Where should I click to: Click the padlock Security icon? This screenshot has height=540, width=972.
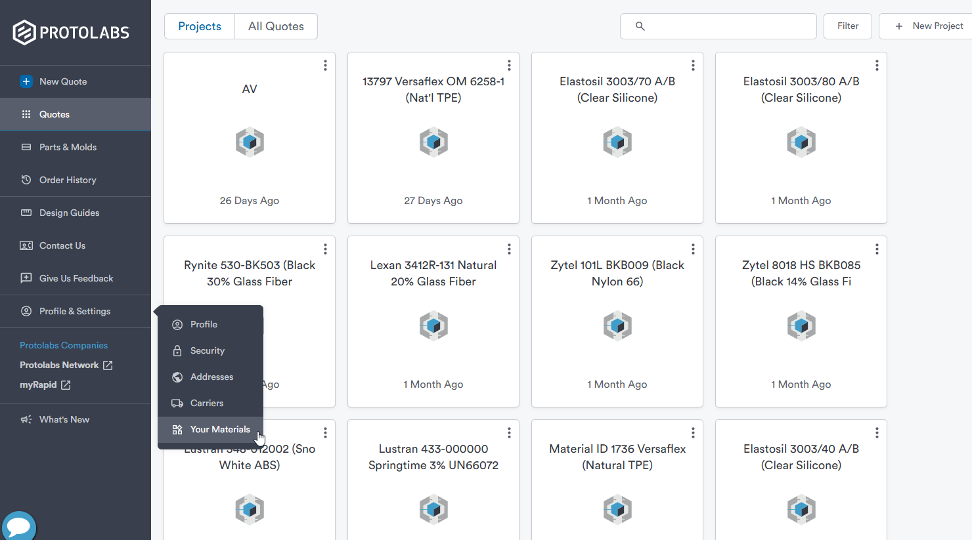177,351
